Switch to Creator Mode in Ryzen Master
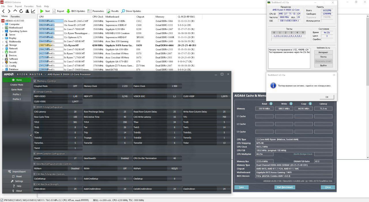Viewport: 369px width, 202px height. [17, 85]
